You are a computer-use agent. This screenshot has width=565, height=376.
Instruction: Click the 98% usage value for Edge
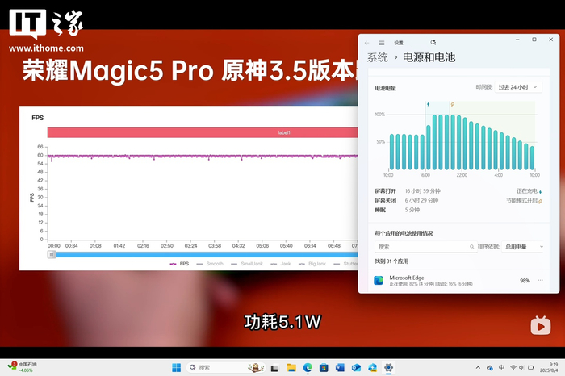click(x=525, y=281)
